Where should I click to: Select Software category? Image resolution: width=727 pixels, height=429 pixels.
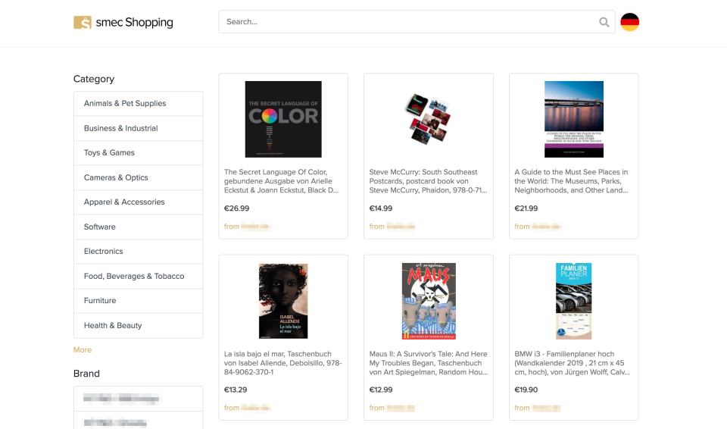click(138, 227)
